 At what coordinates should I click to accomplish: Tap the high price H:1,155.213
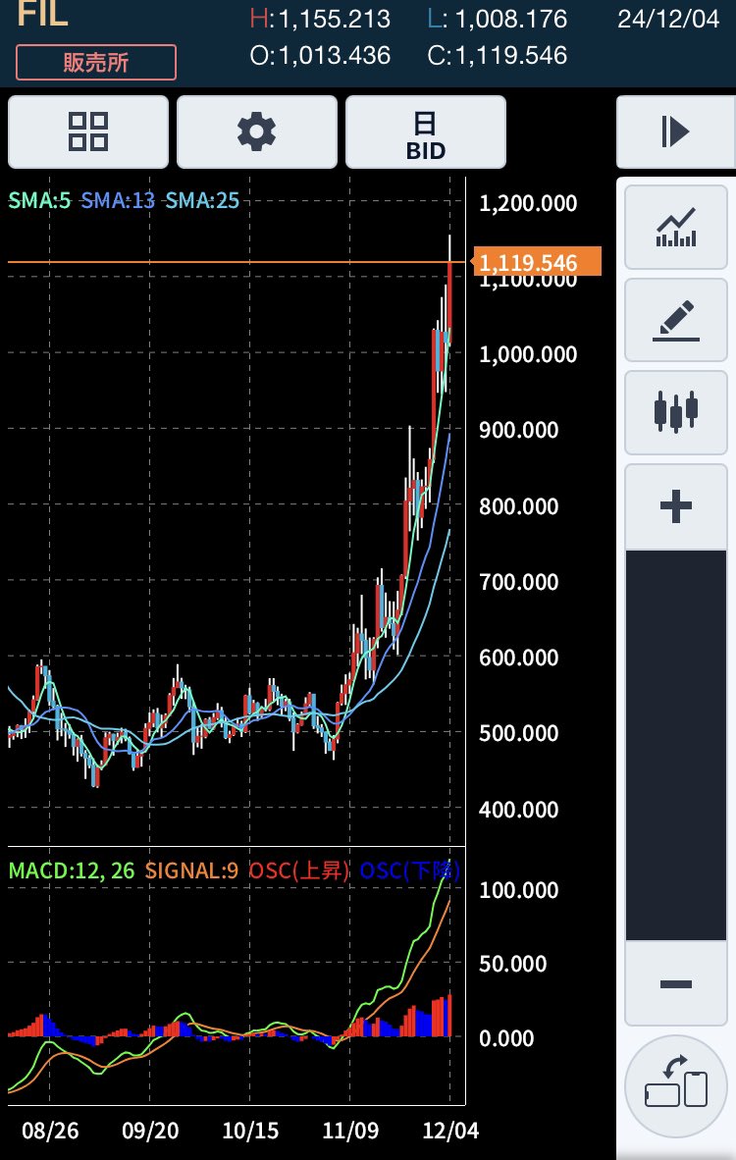[320, 19]
